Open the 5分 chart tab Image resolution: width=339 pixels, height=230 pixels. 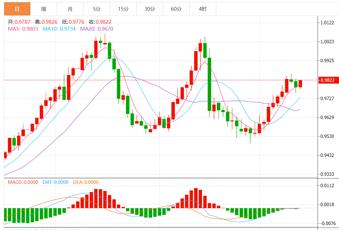(97, 9)
